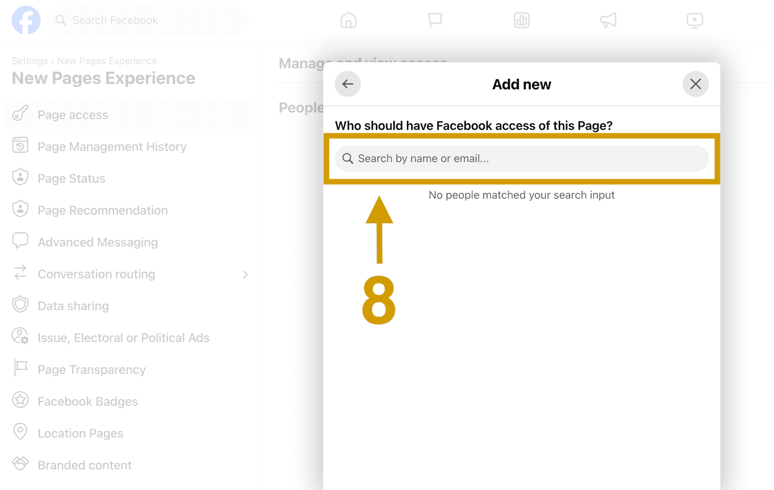The height and width of the screenshot is (490, 774).
Task: Open Conversation routing settings
Action: [x=130, y=274]
